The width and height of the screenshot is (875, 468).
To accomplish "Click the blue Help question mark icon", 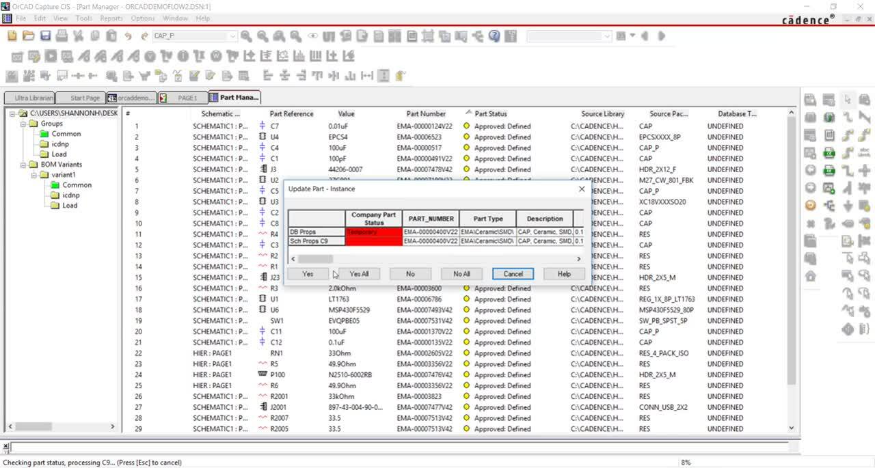I will point(494,36).
